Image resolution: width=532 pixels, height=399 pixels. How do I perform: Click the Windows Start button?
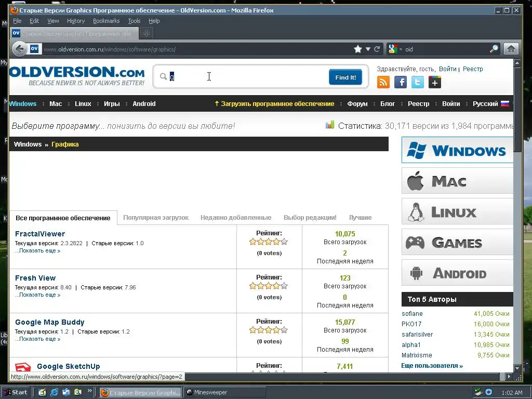coord(16,392)
